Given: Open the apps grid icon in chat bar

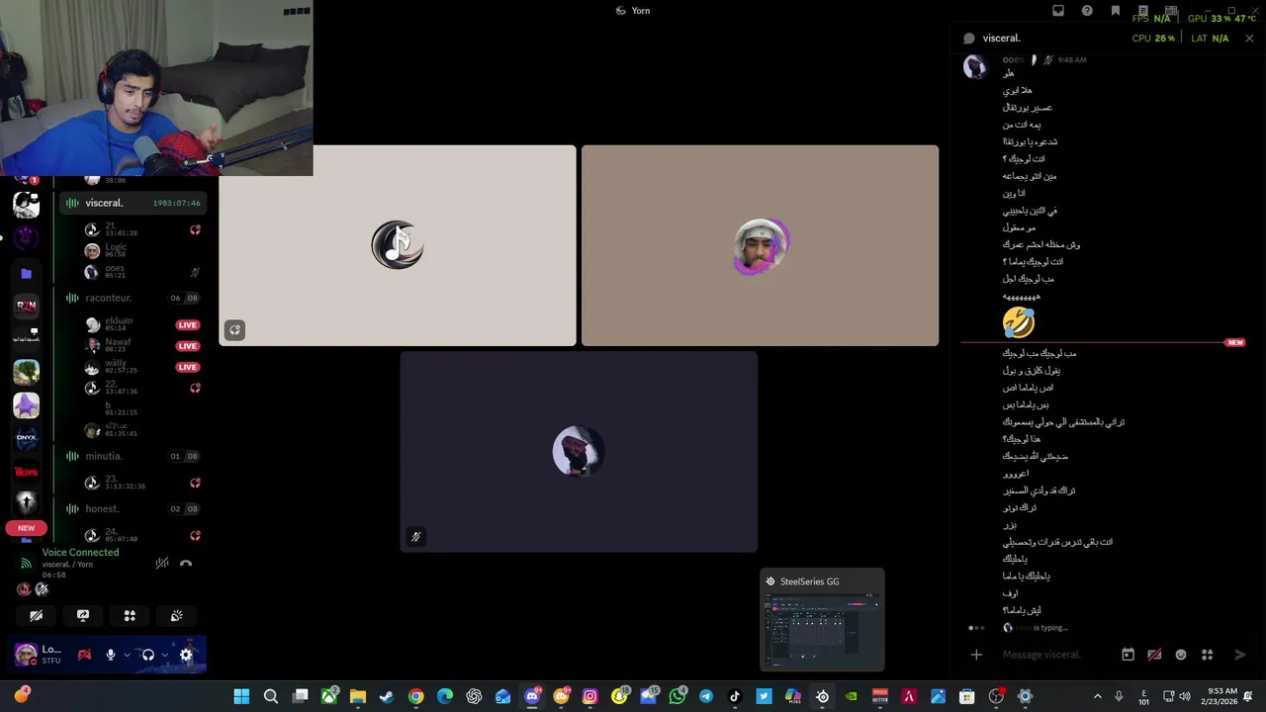Looking at the screenshot, I should pyautogui.click(x=1207, y=655).
